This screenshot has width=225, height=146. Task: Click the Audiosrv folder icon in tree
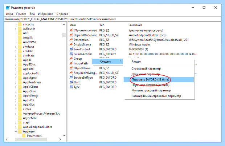(20, 131)
